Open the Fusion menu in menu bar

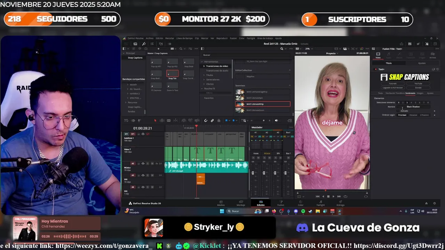pyautogui.click(x=233, y=38)
